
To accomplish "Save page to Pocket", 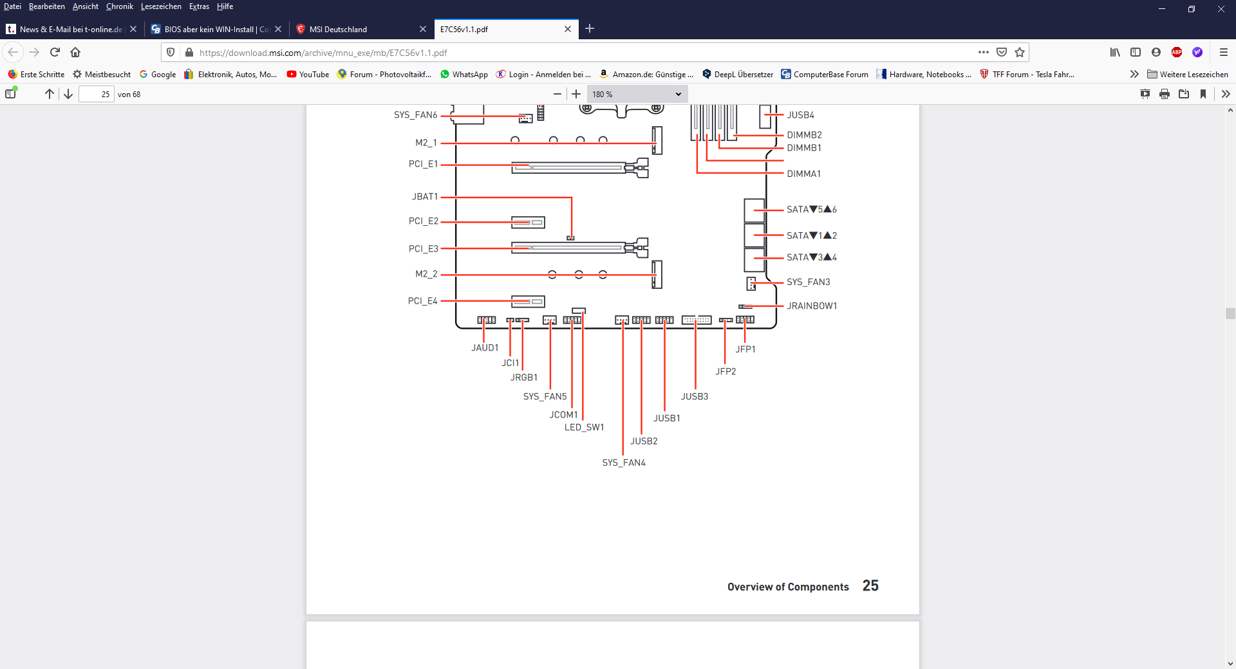I will [x=1002, y=52].
